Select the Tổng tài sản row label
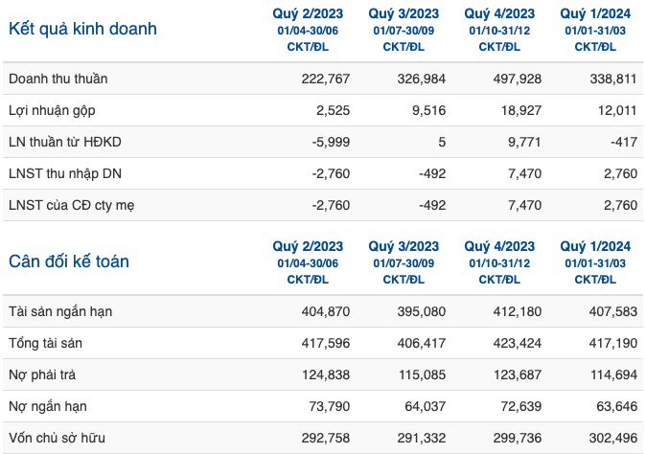The width and height of the screenshot is (646, 454). (45, 343)
